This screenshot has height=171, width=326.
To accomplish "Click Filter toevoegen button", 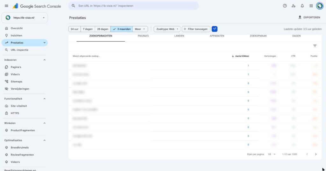I will point(196,29).
